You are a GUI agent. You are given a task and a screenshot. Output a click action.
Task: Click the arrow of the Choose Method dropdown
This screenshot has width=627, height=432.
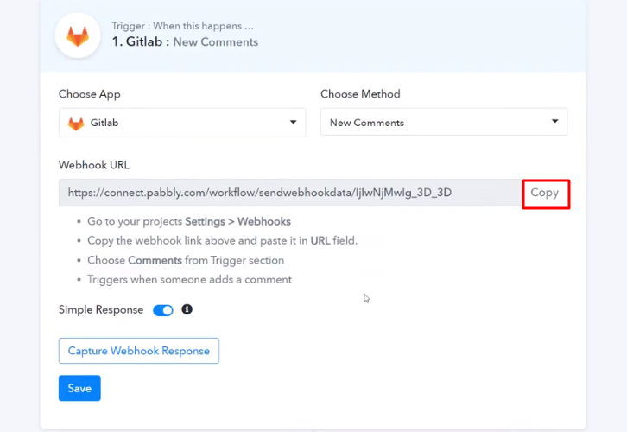click(x=555, y=121)
